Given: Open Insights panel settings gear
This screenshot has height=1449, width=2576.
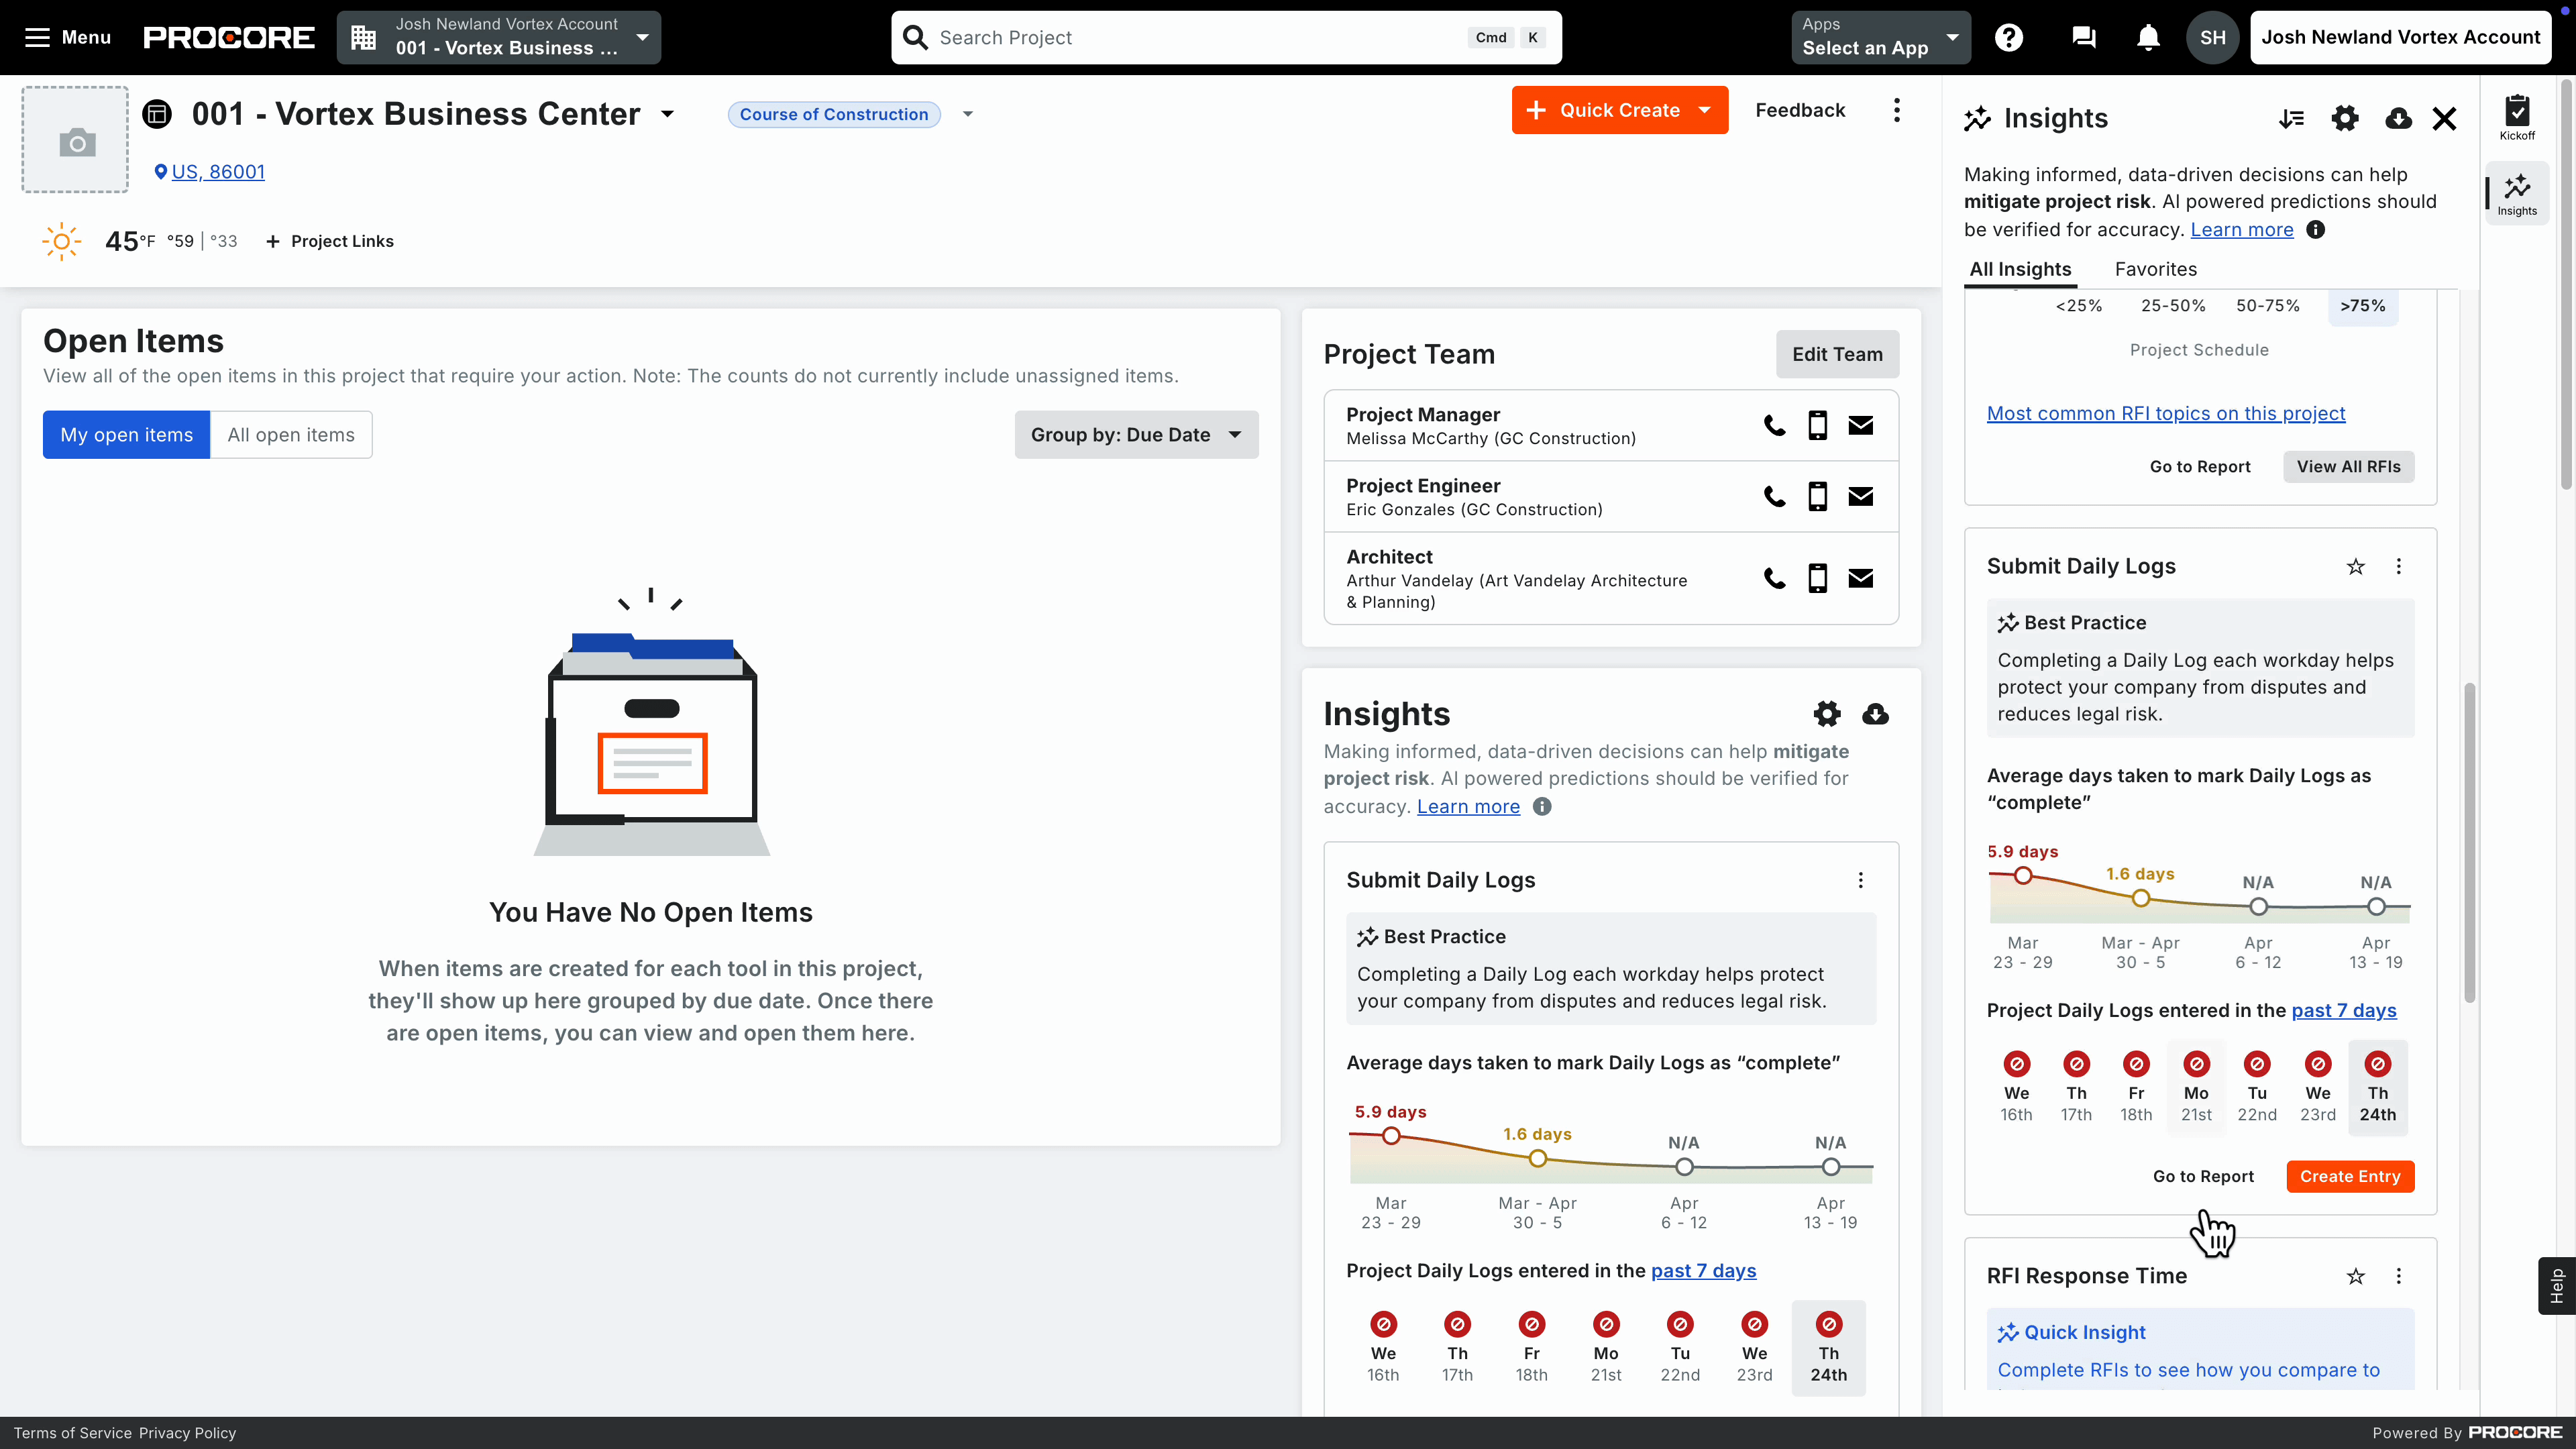Looking at the screenshot, I should [2345, 118].
